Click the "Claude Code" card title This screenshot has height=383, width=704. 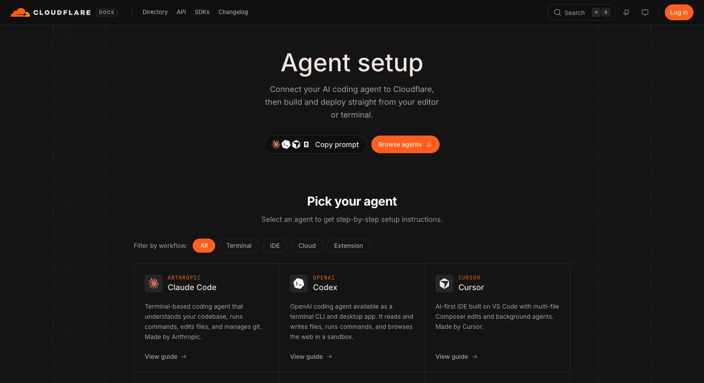coord(192,287)
